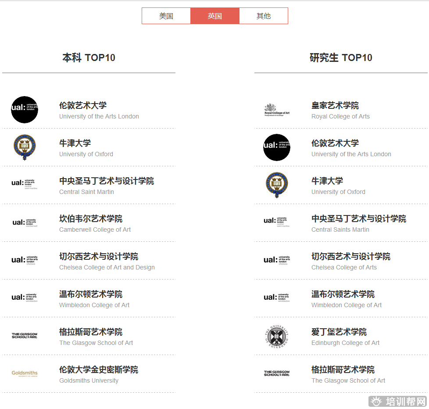The height and width of the screenshot is (409, 429).
Task: Click the 培训帮网 watermark logo
Action: [x=398, y=401]
